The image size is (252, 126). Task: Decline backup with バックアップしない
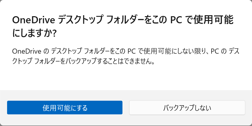[187, 108]
